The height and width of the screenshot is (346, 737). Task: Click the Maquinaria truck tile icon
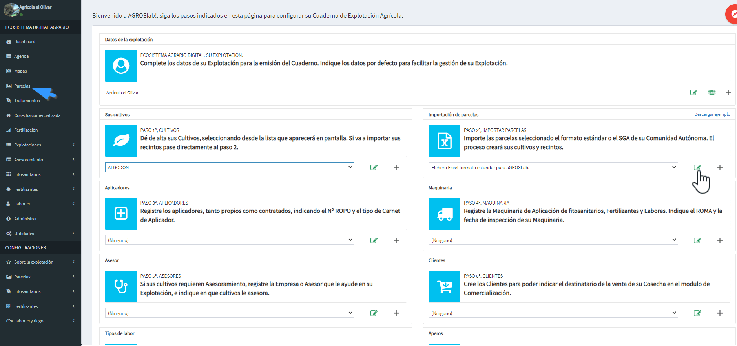444,214
